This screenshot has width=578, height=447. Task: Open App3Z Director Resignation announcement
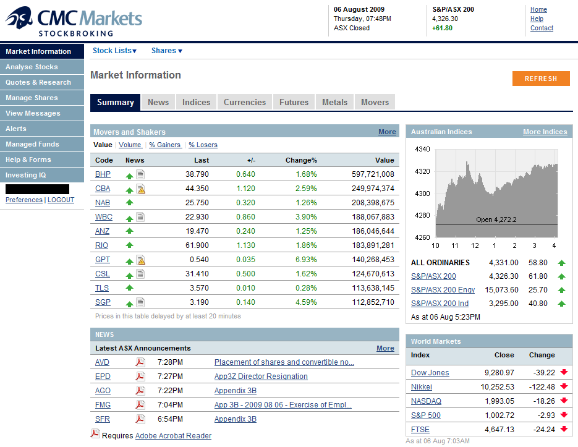point(261,376)
